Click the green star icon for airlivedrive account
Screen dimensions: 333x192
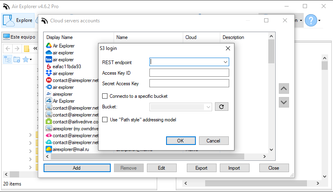(49, 121)
